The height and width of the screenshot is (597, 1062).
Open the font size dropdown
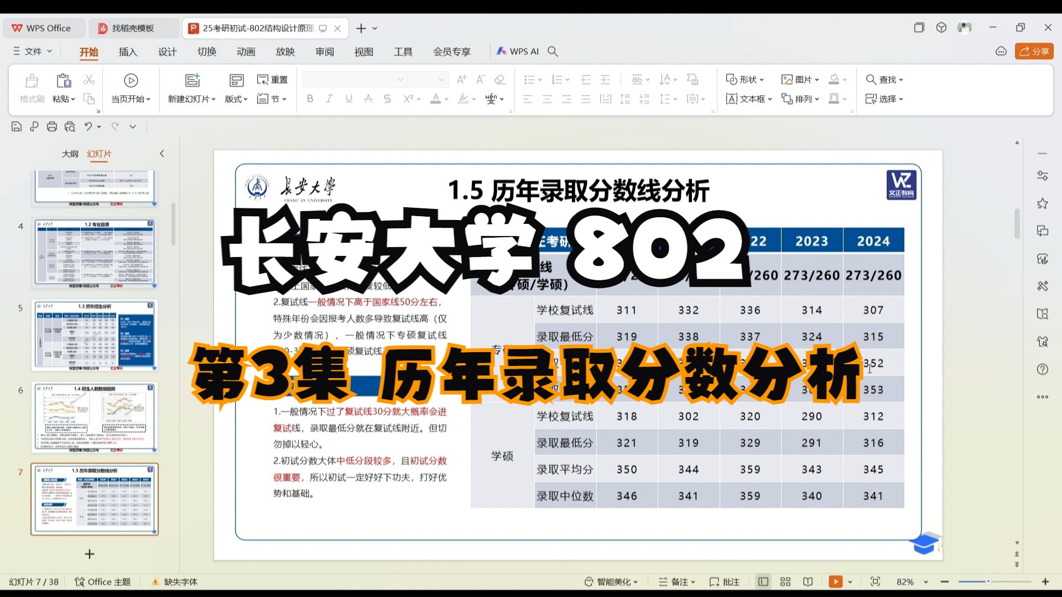441,80
